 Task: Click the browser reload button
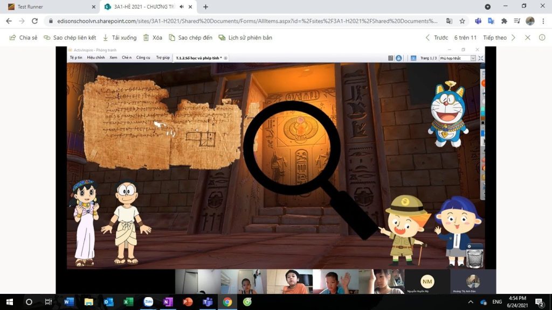click(35, 21)
